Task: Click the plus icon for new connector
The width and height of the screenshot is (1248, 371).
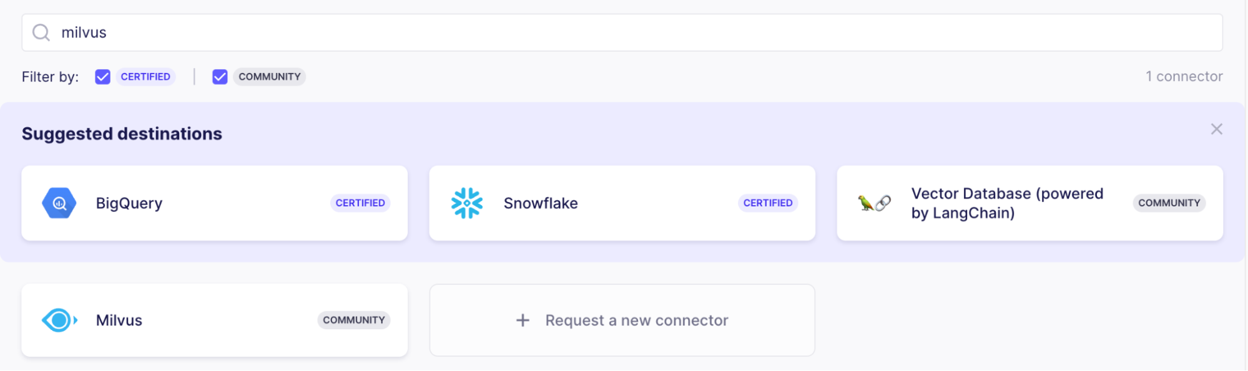Action: (x=523, y=320)
